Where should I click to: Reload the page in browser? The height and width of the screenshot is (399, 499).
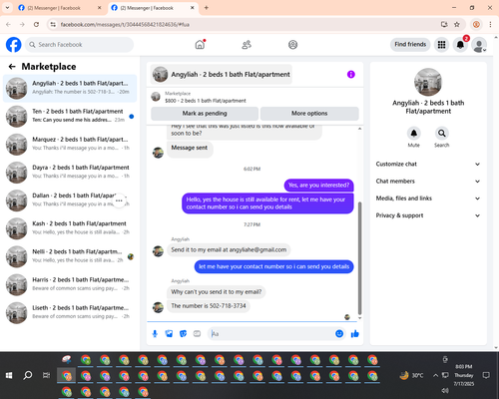coord(36,24)
